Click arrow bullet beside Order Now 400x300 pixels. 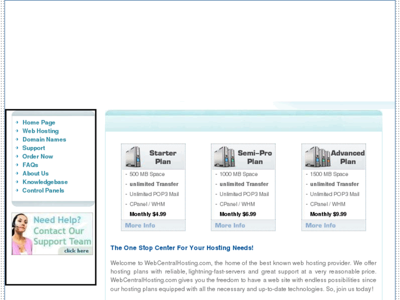point(17,156)
